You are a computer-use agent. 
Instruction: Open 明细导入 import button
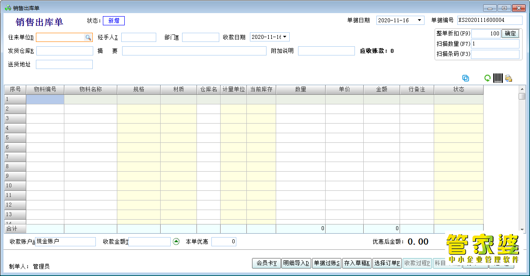point(296,263)
